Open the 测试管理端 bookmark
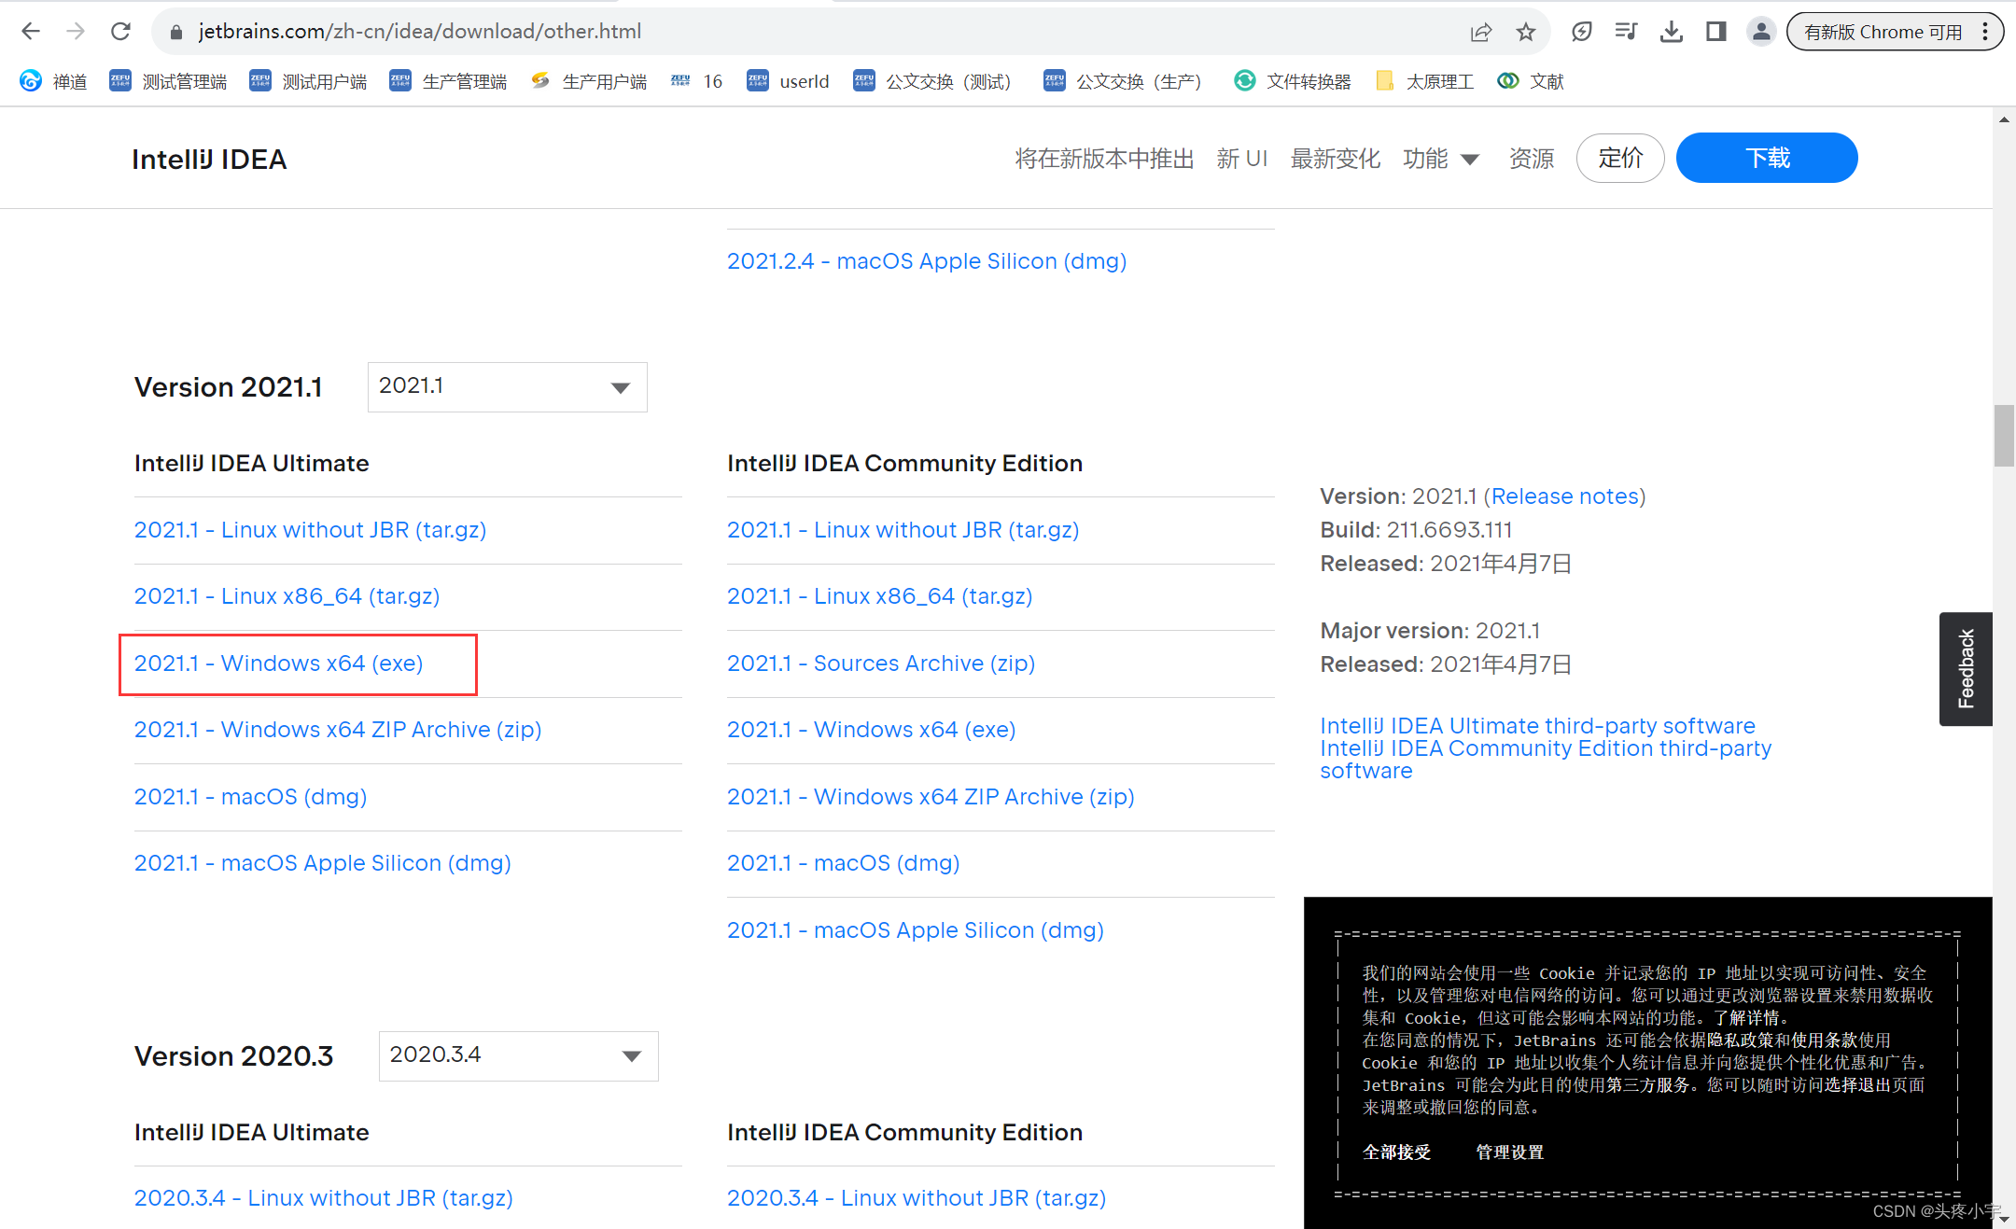Image resolution: width=2016 pixels, height=1229 pixels. (168, 81)
